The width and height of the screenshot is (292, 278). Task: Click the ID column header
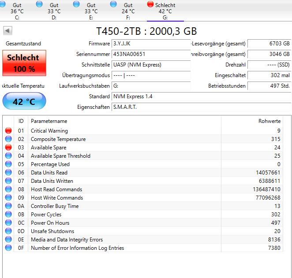[x=21, y=121]
